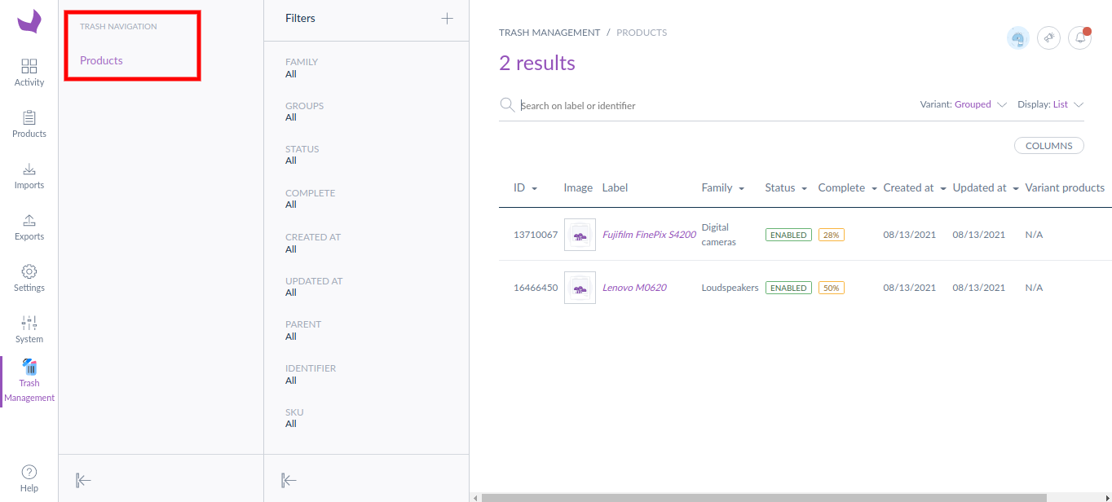Select Products under Trash Navigation
This screenshot has width=1112, height=502.
(x=101, y=60)
